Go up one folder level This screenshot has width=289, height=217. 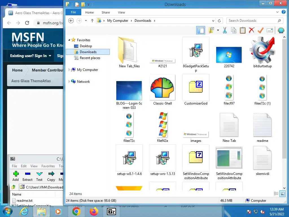(92, 20)
